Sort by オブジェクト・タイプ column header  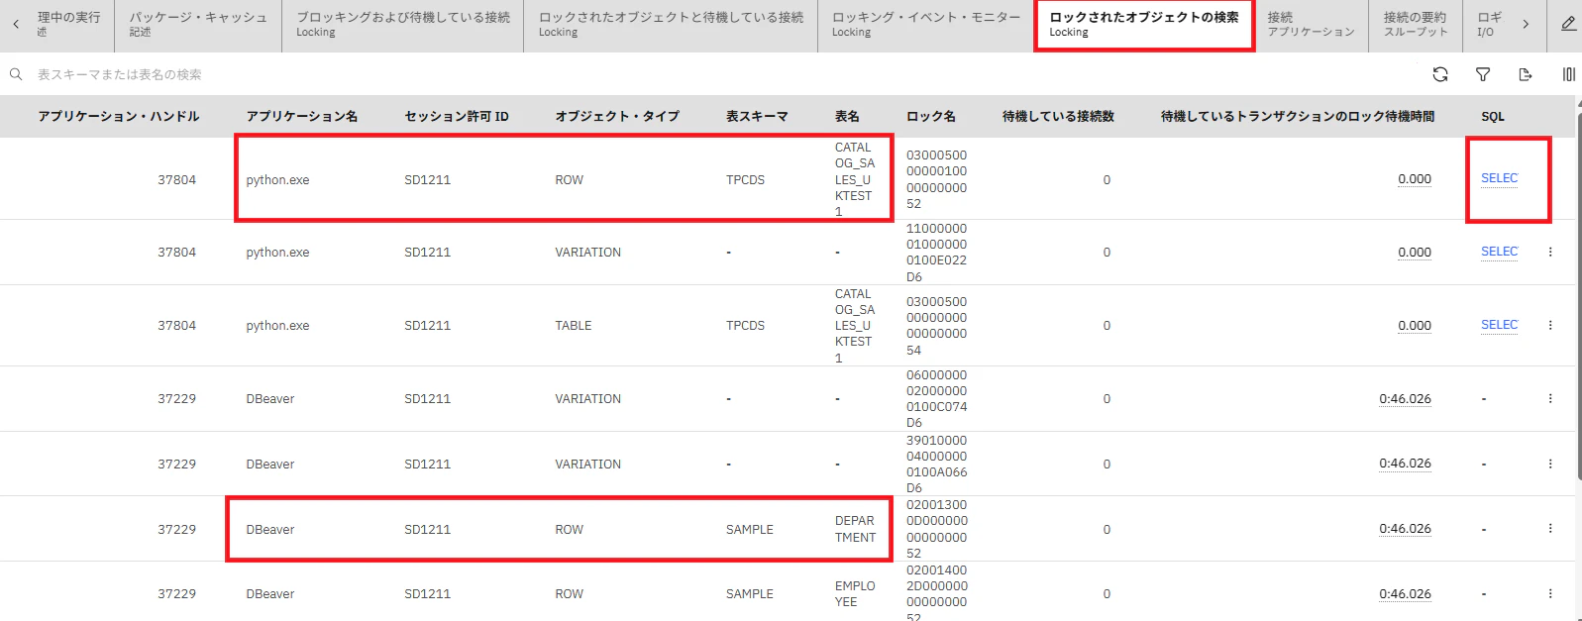point(617,117)
